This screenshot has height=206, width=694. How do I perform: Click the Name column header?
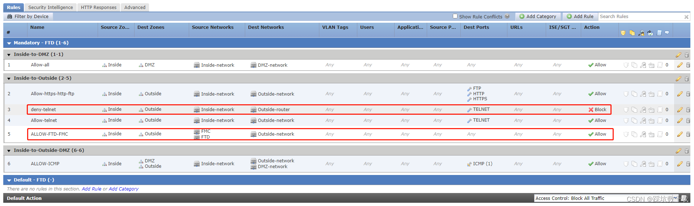(37, 27)
